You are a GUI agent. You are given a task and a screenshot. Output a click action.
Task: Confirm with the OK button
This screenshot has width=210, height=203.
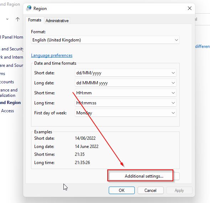122,190
